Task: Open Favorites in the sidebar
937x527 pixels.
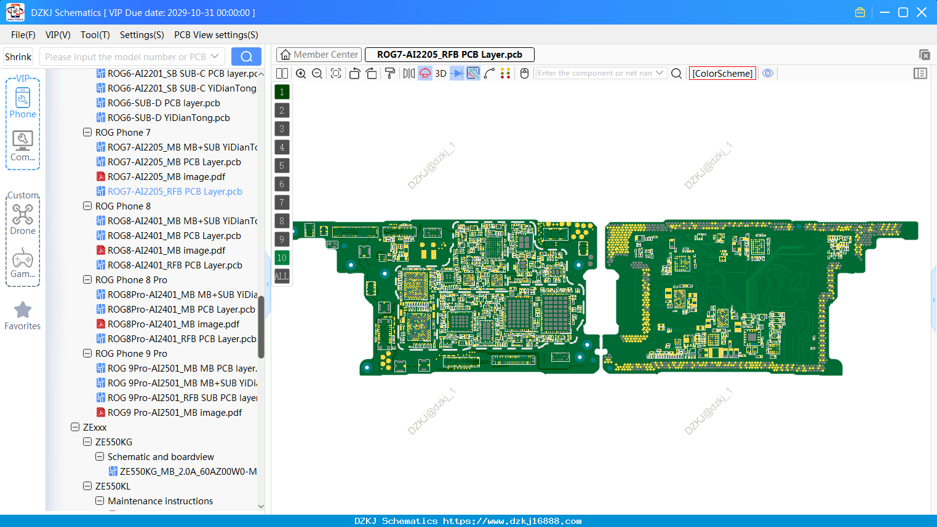Action: click(23, 316)
